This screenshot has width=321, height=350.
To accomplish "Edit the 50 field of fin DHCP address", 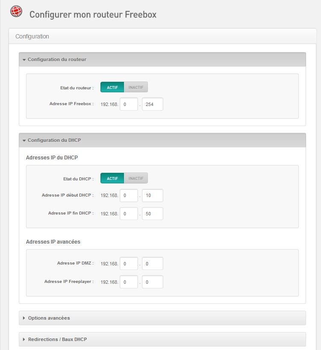I will (x=153, y=214).
